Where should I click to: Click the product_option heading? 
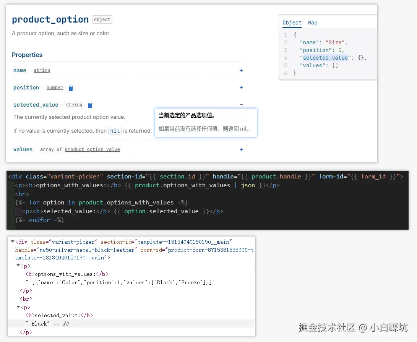(x=50, y=19)
